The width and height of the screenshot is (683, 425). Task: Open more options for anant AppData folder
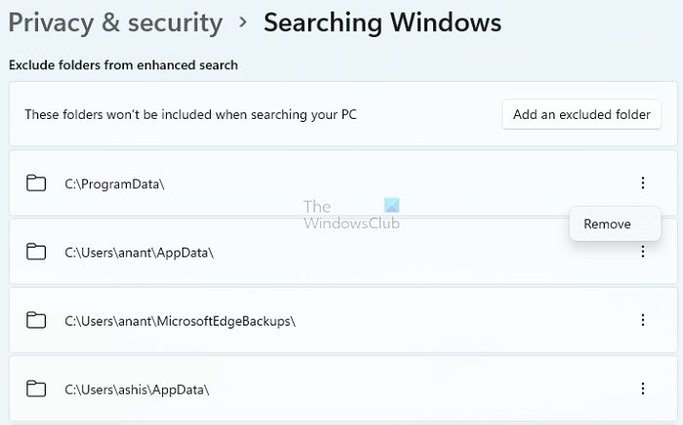click(642, 252)
